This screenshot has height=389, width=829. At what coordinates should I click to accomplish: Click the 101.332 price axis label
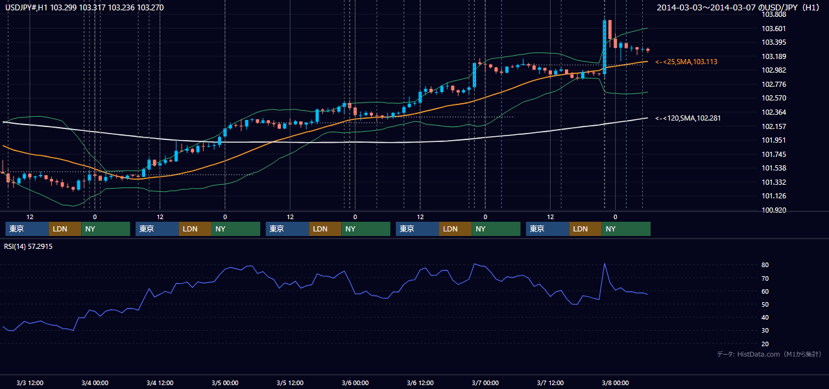tap(773, 182)
